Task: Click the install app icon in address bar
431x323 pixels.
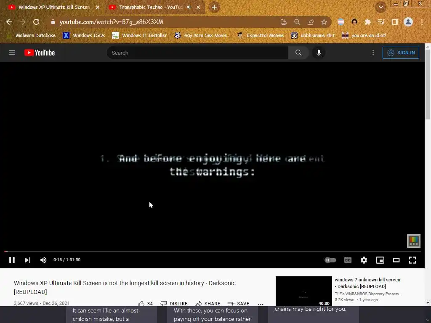Action: pos(283,22)
